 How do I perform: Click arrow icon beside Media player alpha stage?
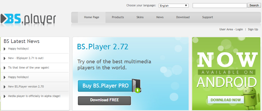pyautogui.click(x=5, y=96)
